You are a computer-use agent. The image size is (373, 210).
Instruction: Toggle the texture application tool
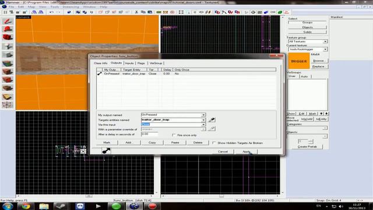coord(8,64)
